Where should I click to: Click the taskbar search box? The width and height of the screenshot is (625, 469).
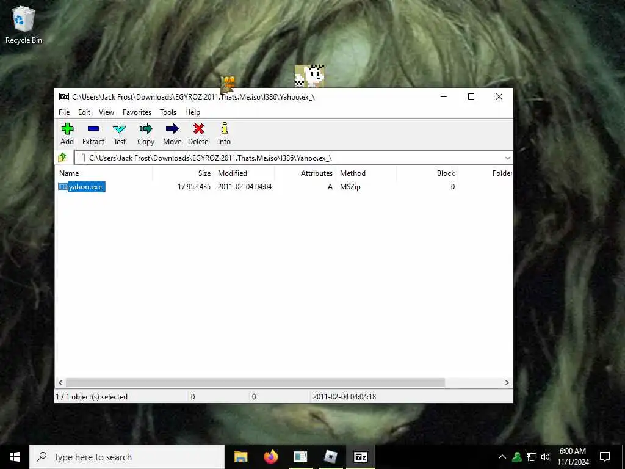click(x=127, y=457)
